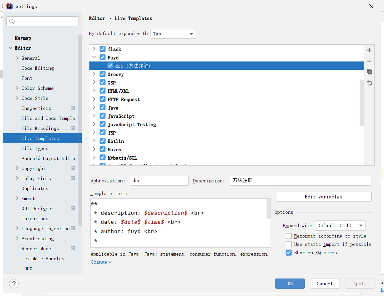Screen dimensions: 384x296
Task: Enable Reformat according to style
Action: (289, 236)
